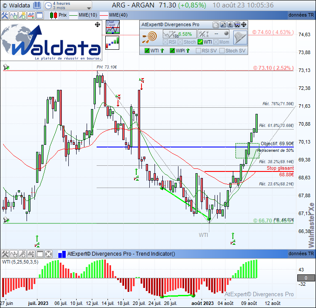Click the refresh icon in Divergences Pro panel
Screen dimensions: 316x308
click(215, 24)
